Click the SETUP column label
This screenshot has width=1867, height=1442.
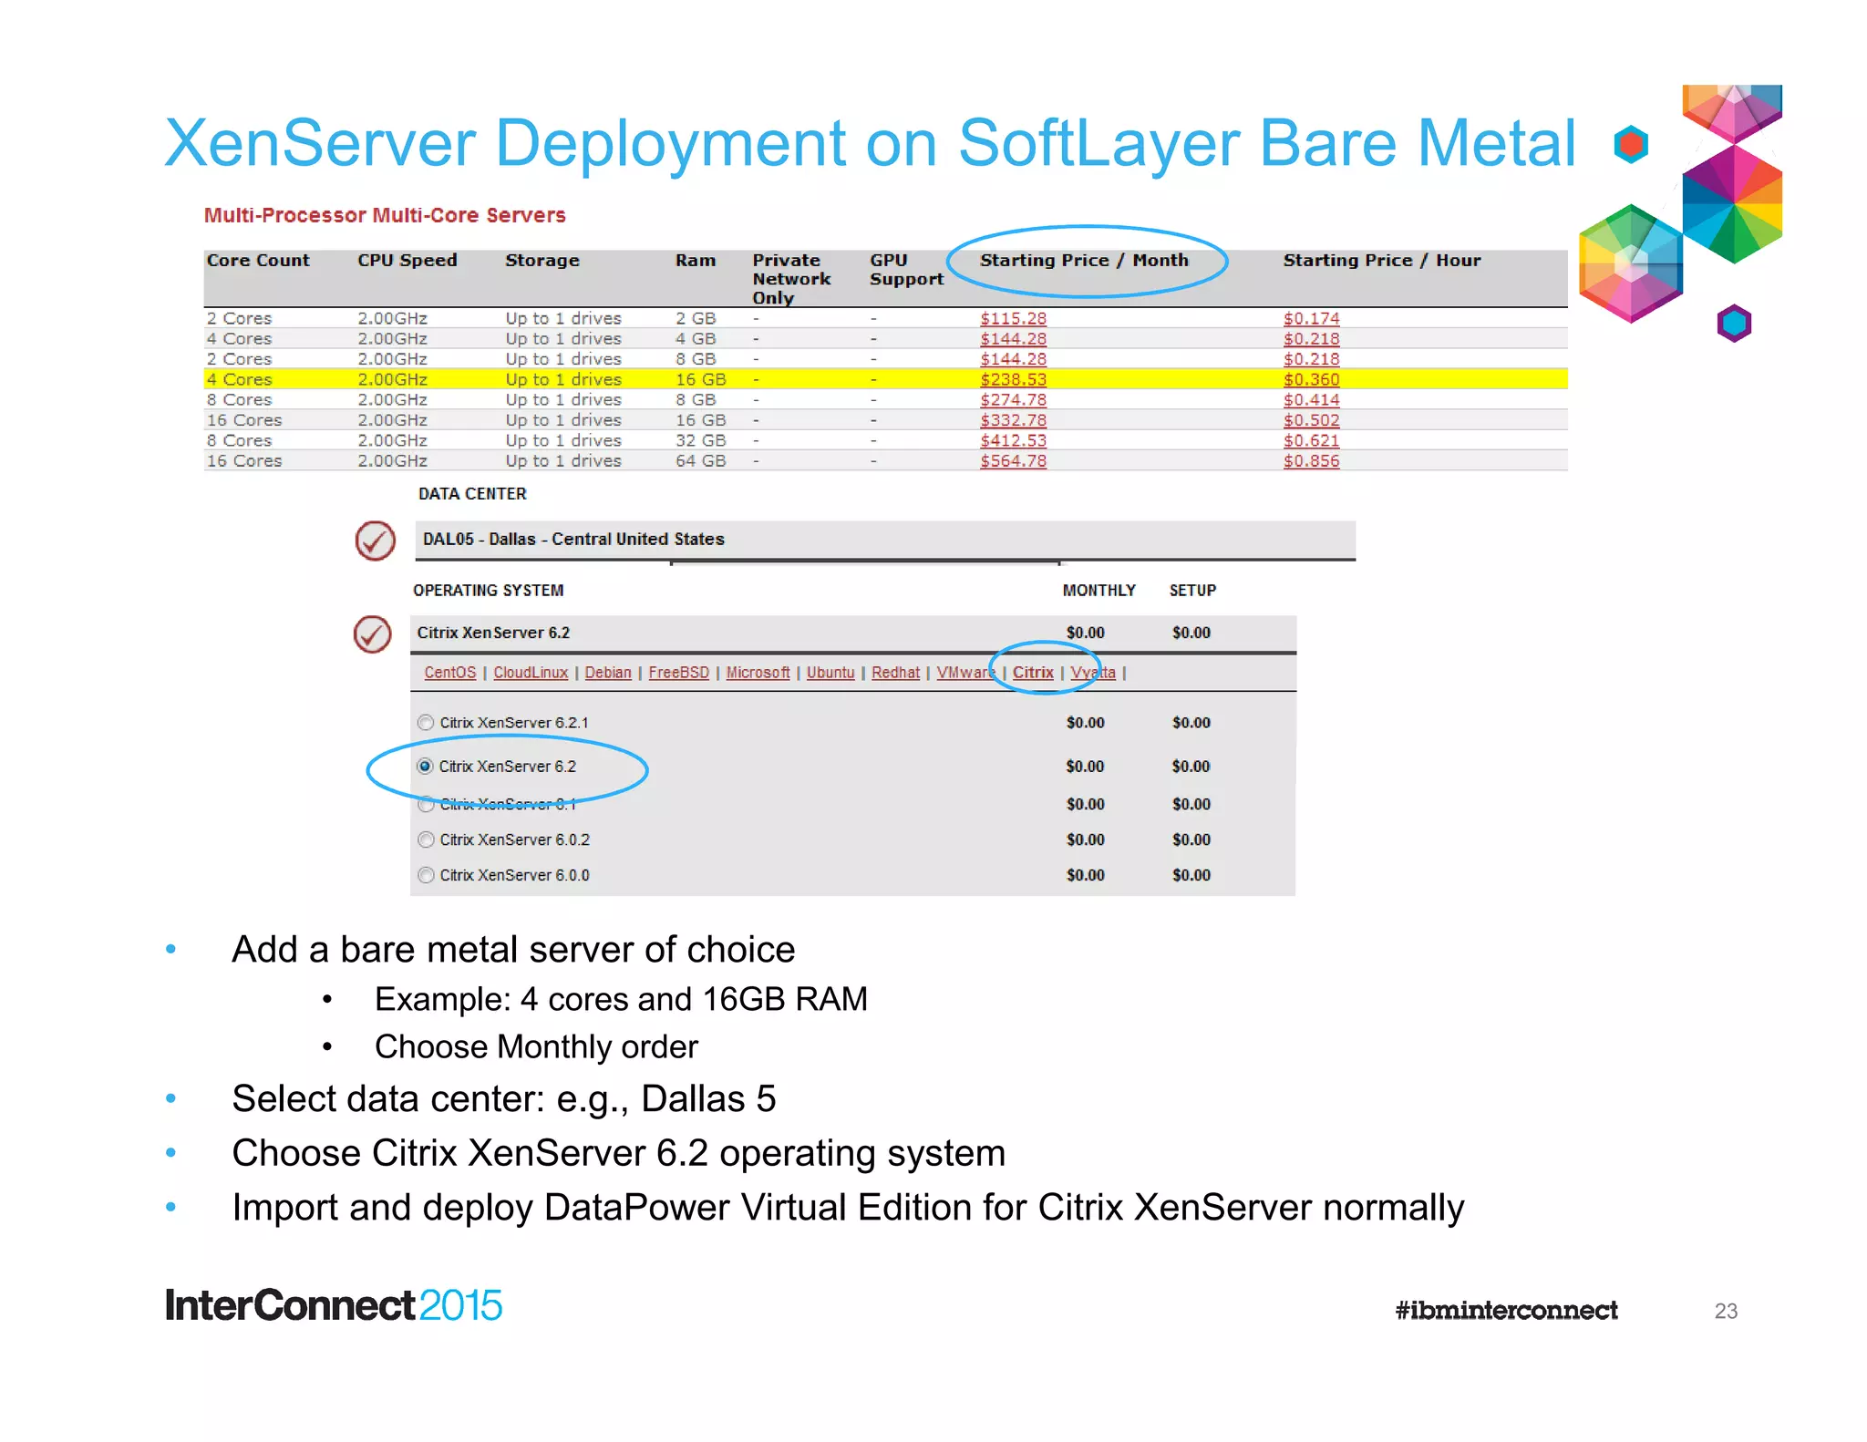coord(1193,591)
